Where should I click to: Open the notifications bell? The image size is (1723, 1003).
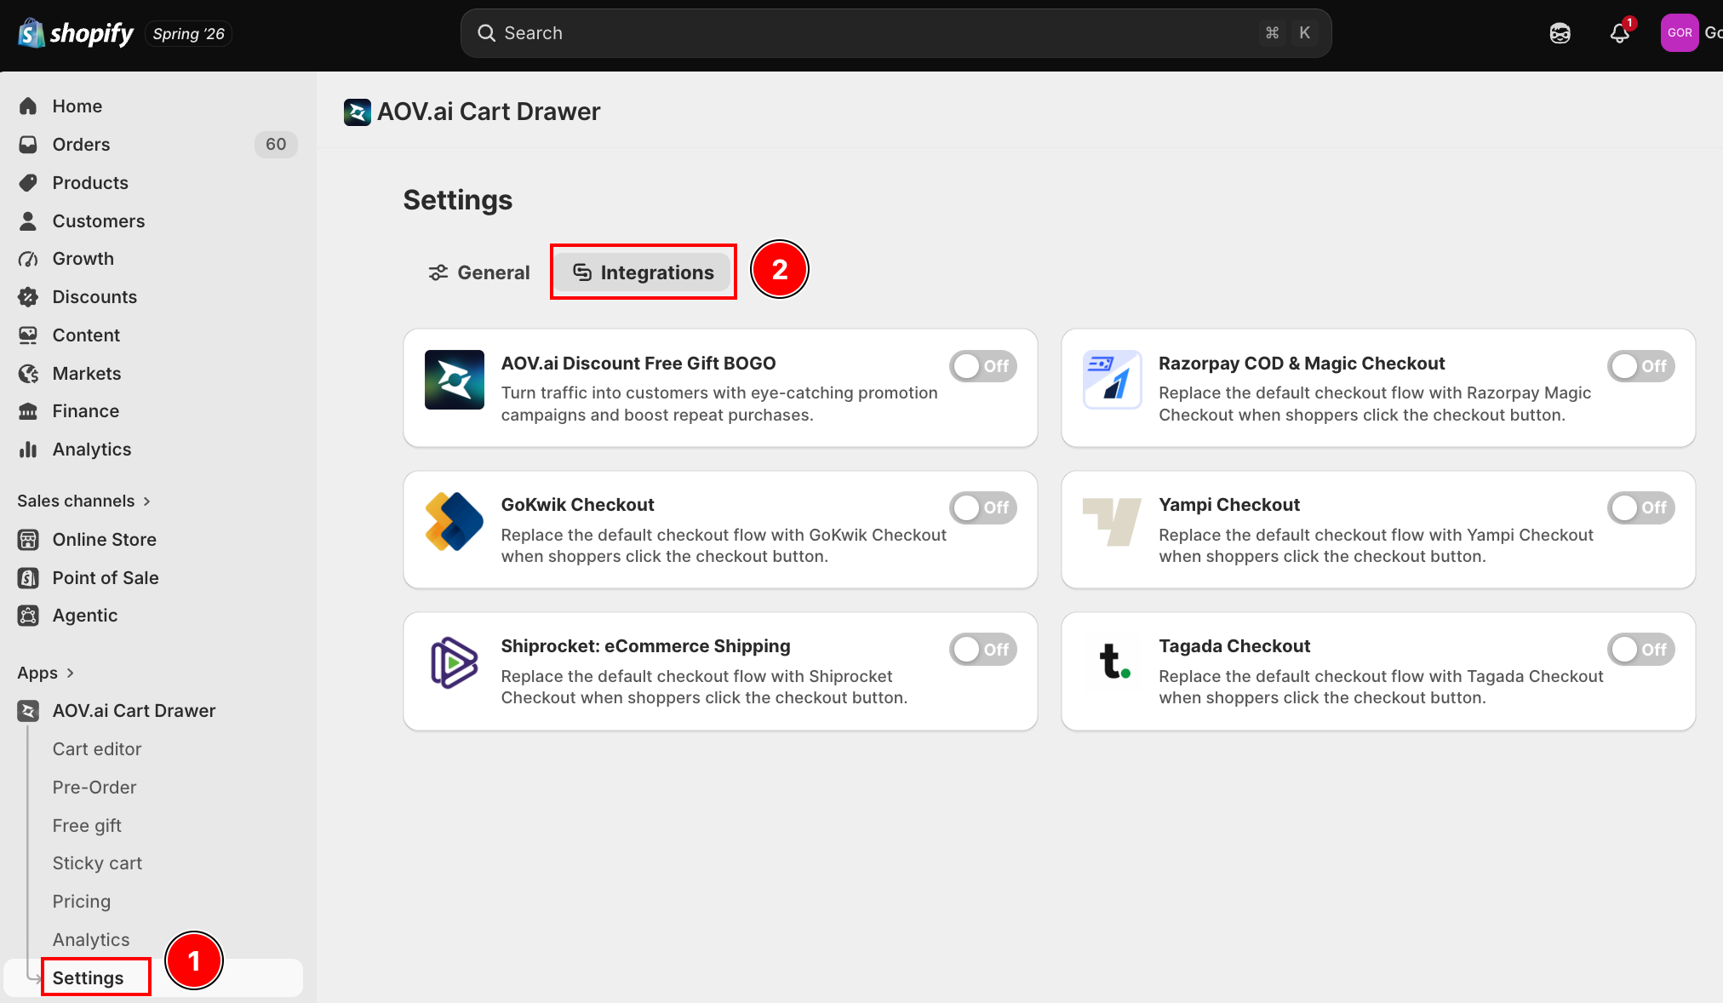point(1619,33)
